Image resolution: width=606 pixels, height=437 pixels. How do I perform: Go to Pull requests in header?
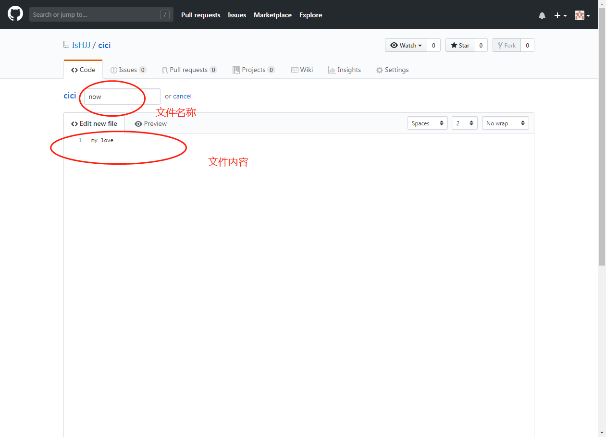(x=200, y=15)
